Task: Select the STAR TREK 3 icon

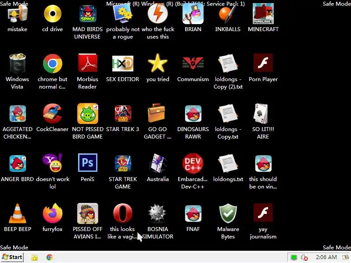Action: pos(123,114)
